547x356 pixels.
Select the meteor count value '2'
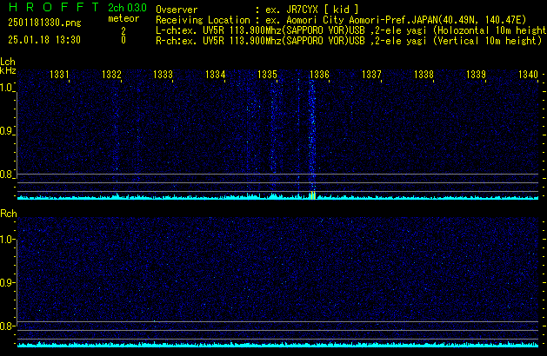(x=123, y=31)
